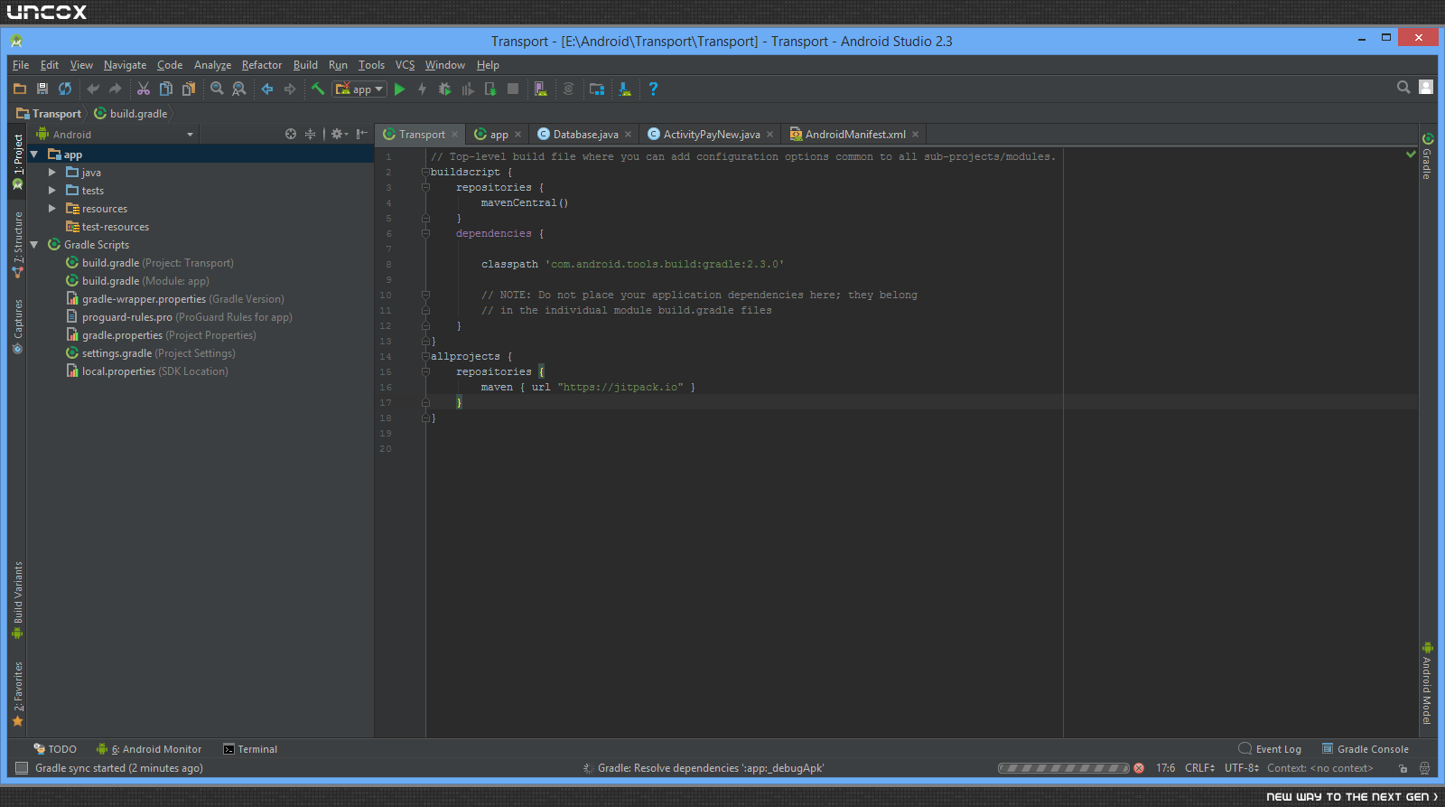
Task: Click the Search Everywhere magnifier
Action: tap(1403, 87)
